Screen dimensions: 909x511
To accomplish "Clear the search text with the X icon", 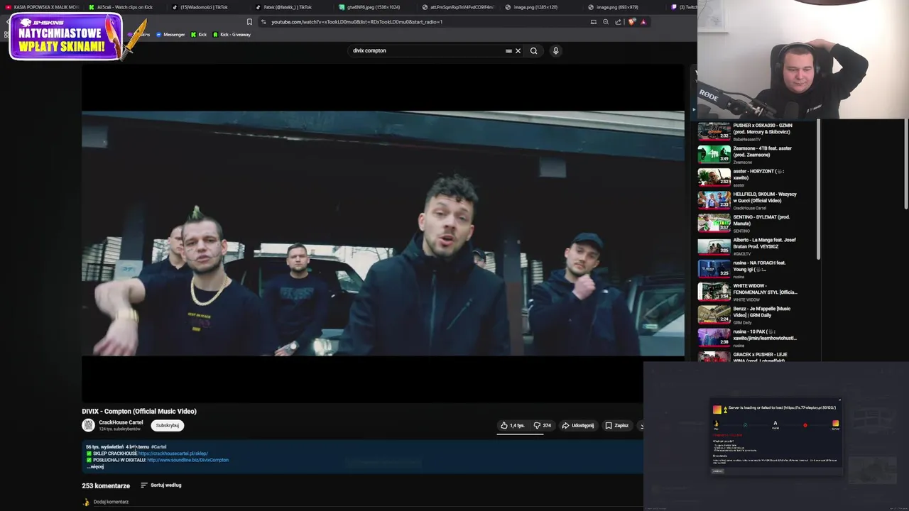I will [x=518, y=50].
